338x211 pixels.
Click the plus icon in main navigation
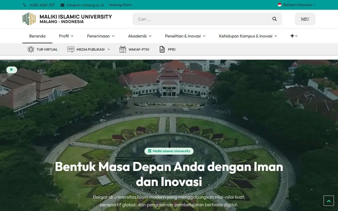tap(292, 36)
